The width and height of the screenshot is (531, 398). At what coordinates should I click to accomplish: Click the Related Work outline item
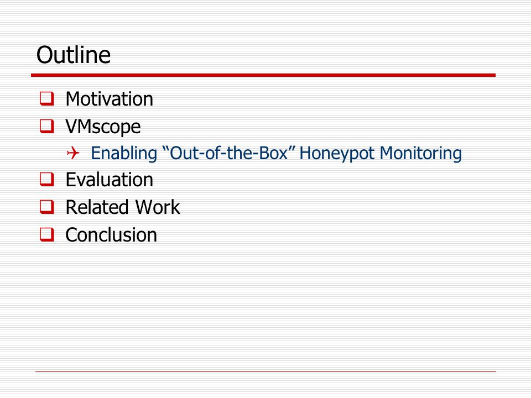123,207
